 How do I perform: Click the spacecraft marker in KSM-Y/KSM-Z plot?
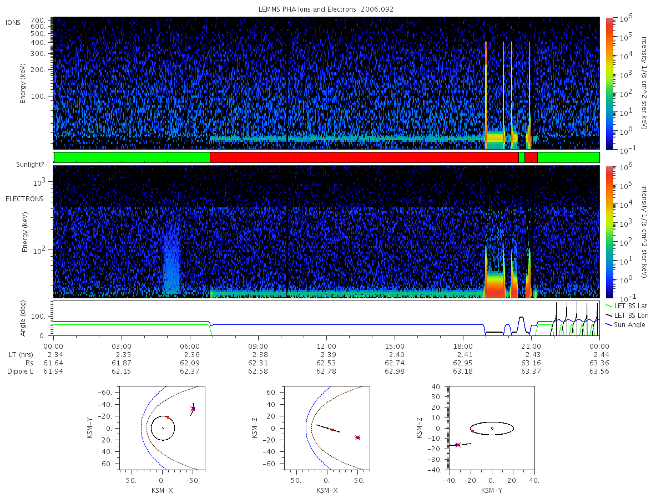(457, 445)
